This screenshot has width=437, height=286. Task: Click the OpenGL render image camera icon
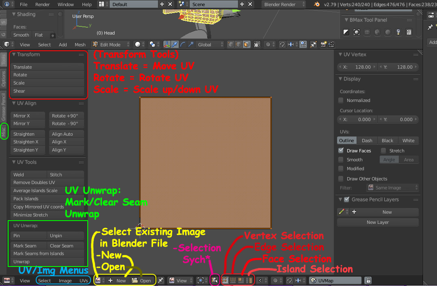(x=323, y=44)
